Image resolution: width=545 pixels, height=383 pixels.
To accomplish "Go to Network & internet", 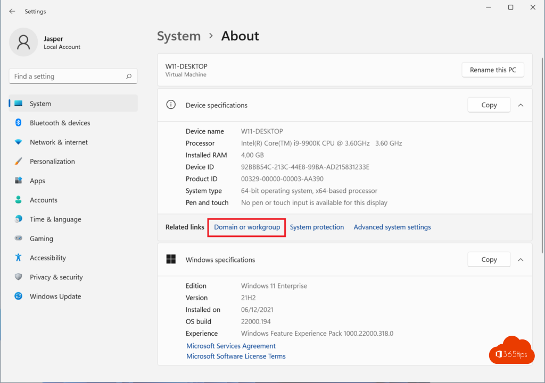I will 73,142.
